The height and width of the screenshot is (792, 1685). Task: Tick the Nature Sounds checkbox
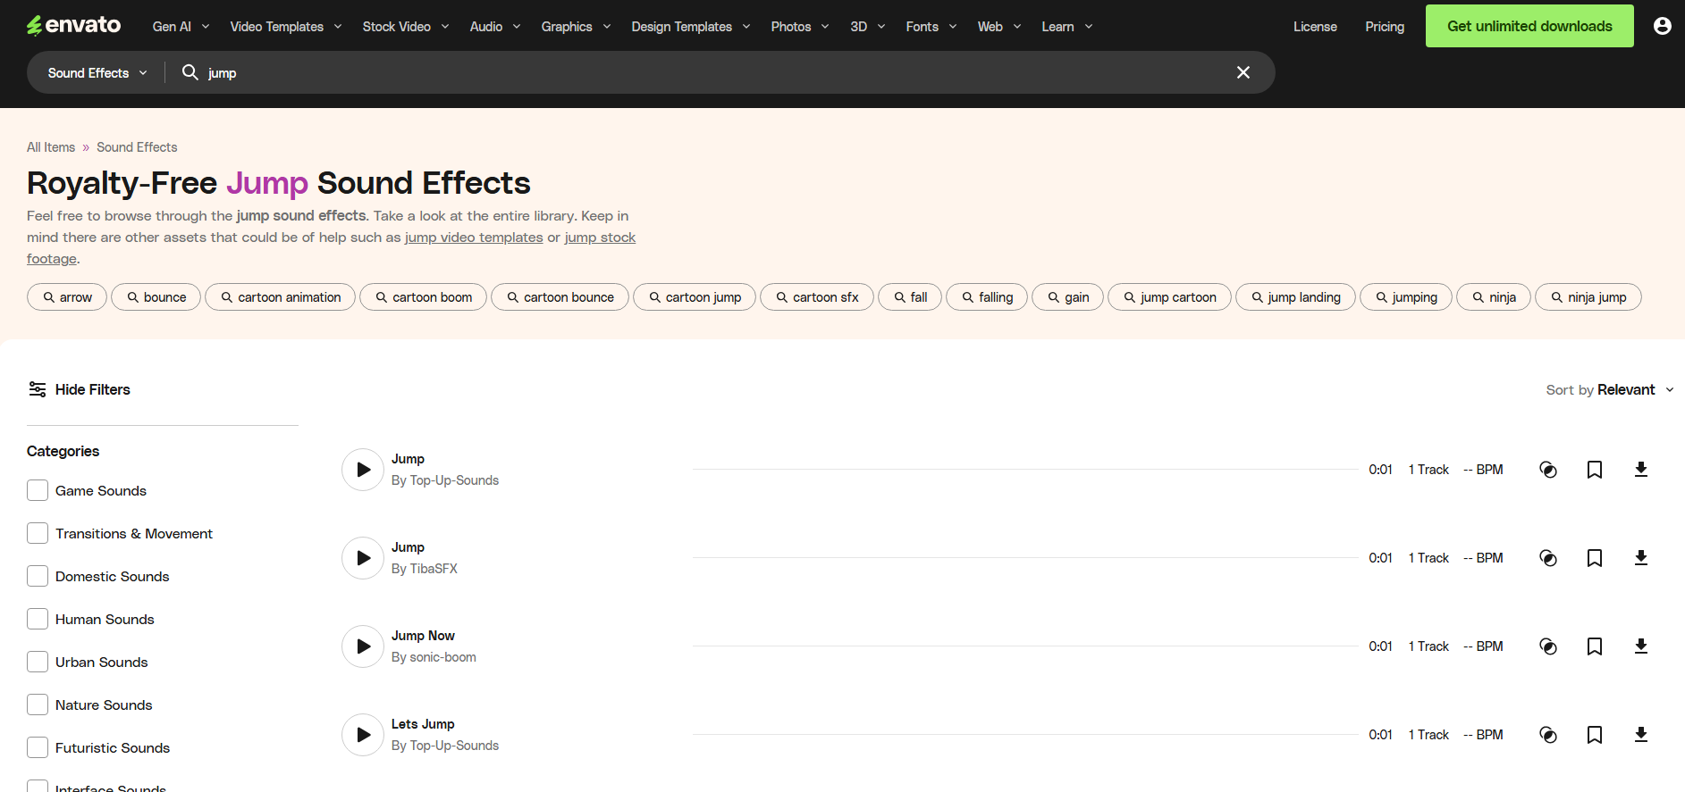pyautogui.click(x=38, y=704)
